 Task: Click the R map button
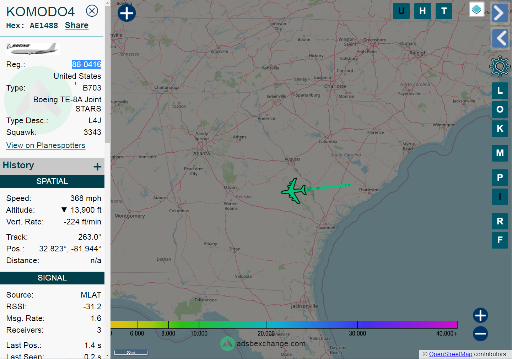click(500, 221)
